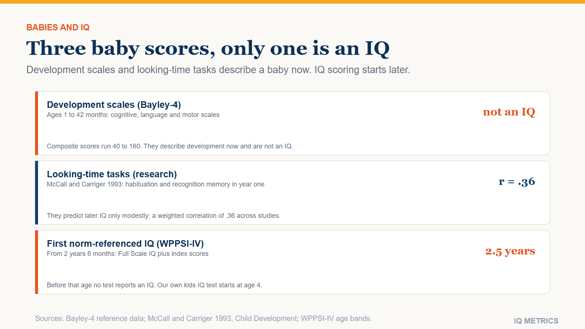Click the 'not an IQ' label
The image size is (585, 329).
click(x=509, y=112)
